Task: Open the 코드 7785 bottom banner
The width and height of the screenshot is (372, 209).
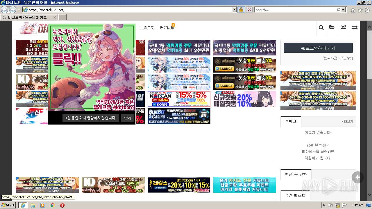Action: pos(113,185)
